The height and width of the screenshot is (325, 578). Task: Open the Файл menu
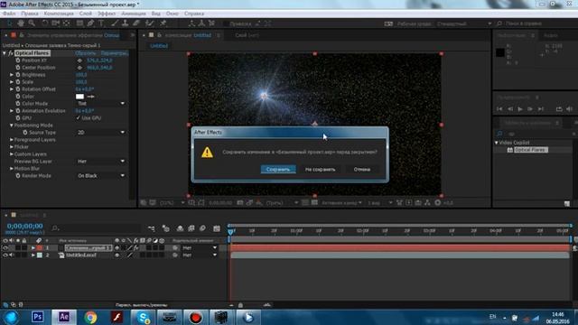(9, 14)
